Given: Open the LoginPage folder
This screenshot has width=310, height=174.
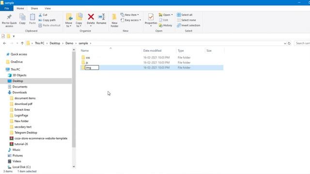Looking at the screenshot, I should coord(21,115).
